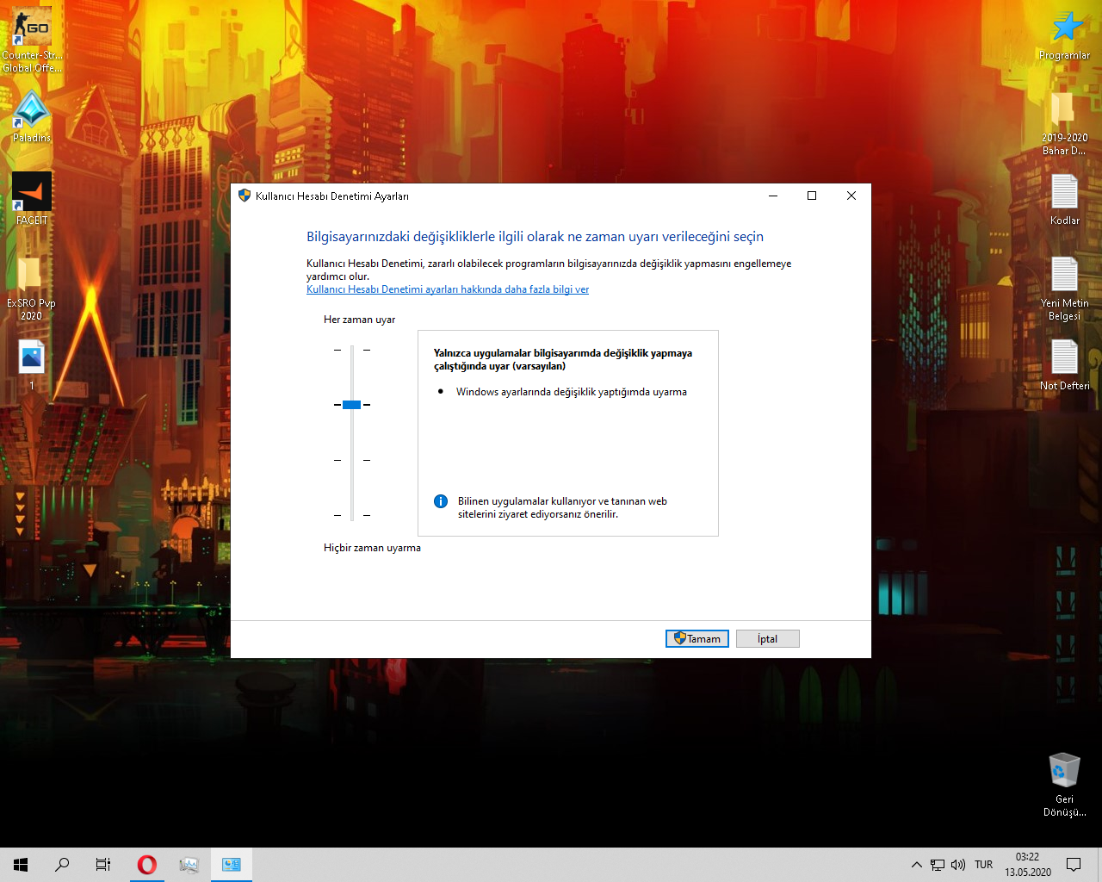Cancel the dialog with İptal button
The height and width of the screenshot is (882, 1102).
click(768, 639)
